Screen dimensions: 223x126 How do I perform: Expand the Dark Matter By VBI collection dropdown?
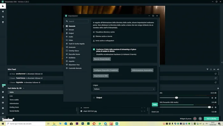[24, 88]
